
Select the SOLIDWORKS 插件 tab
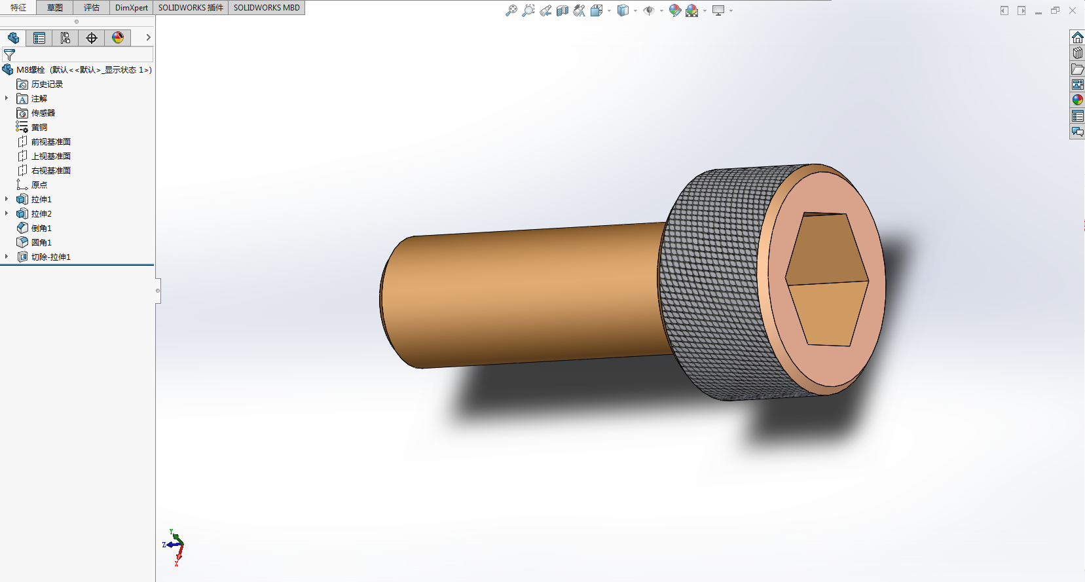[x=191, y=8]
